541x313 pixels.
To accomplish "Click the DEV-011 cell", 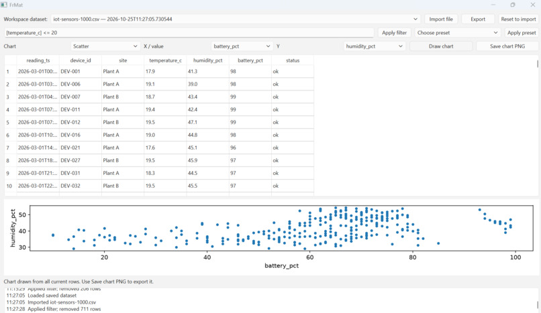I will [81, 109].
